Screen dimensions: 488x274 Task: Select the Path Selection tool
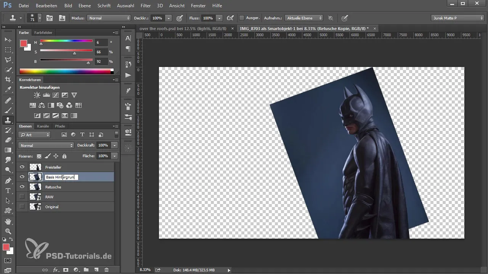pos(8,200)
